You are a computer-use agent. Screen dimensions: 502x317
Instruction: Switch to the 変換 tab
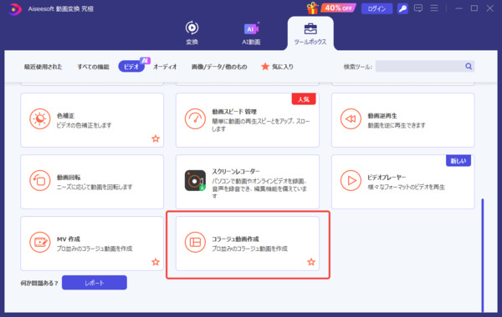coord(192,33)
